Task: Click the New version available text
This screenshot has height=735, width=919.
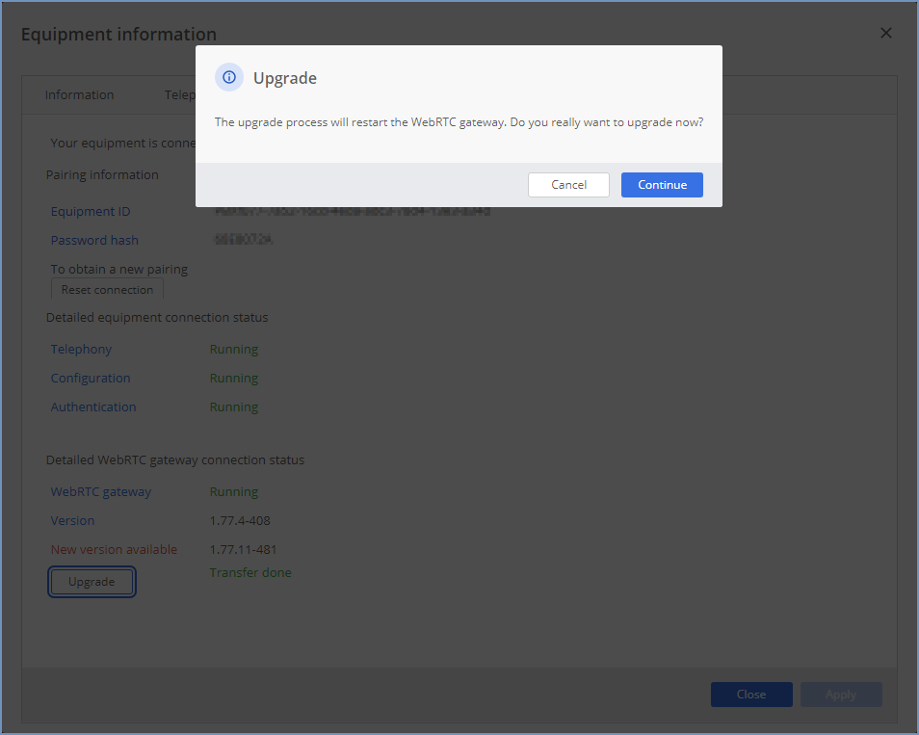Action: point(114,549)
